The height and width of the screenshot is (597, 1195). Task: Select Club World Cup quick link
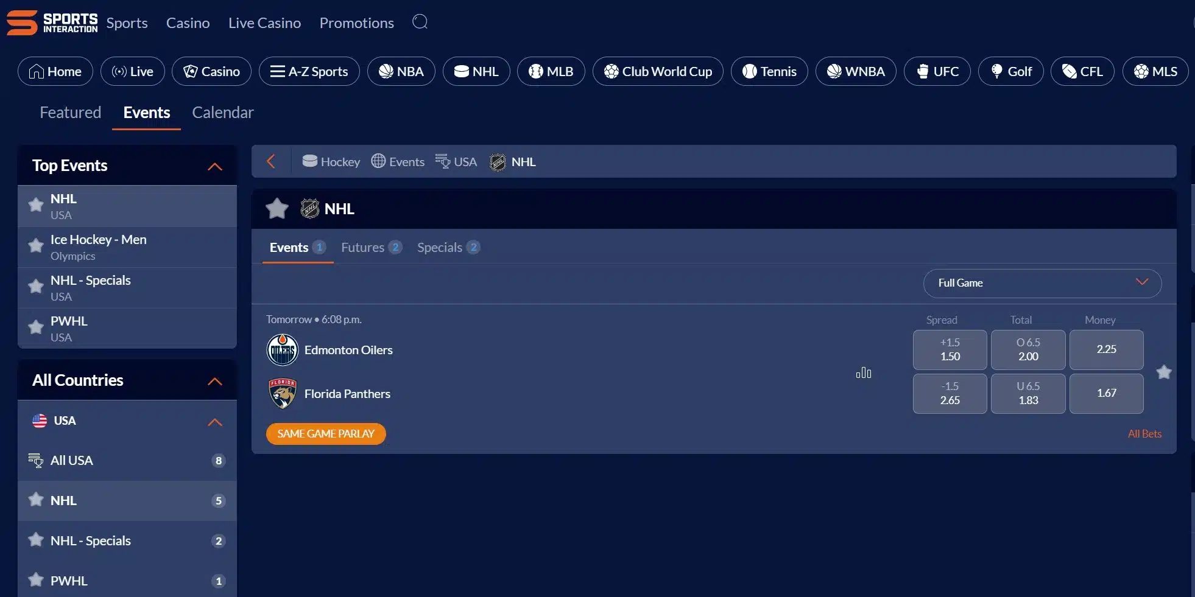(x=658, y=71)
